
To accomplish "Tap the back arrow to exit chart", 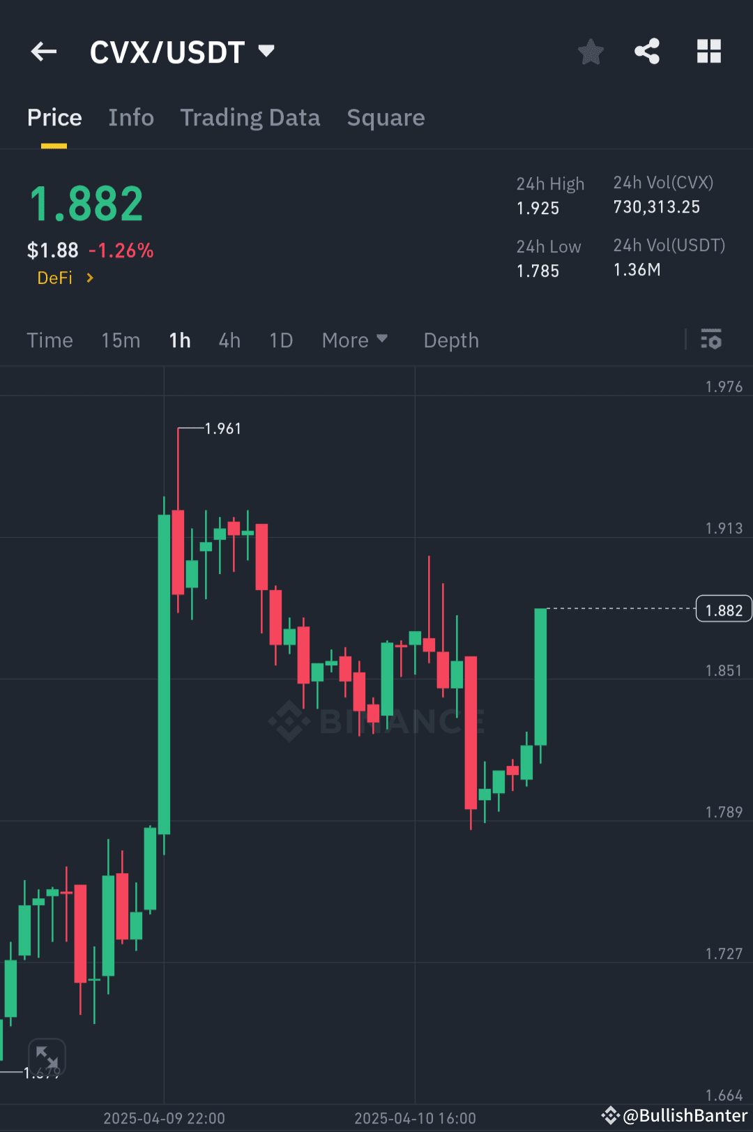I will (x=43, y=51).
